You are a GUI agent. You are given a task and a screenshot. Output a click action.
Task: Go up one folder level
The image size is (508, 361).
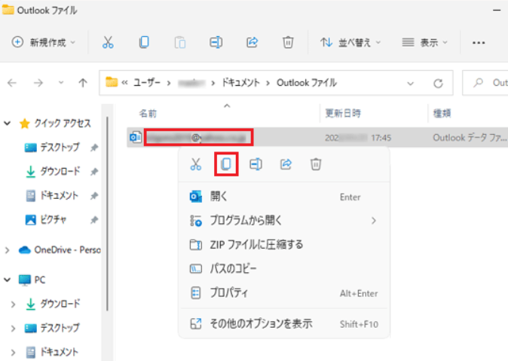83,83
